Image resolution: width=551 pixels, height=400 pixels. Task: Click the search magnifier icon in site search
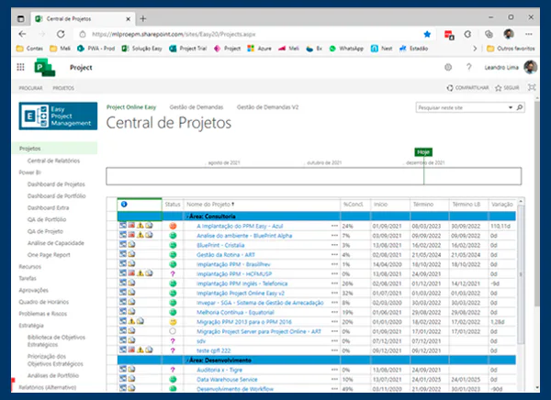(520, 107)
